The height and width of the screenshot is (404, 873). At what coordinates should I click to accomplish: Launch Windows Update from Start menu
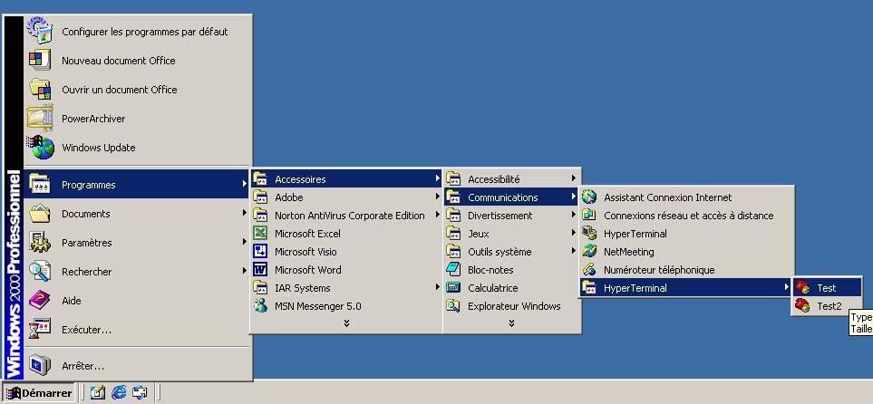pyautogui.click(x=136, y=148)
